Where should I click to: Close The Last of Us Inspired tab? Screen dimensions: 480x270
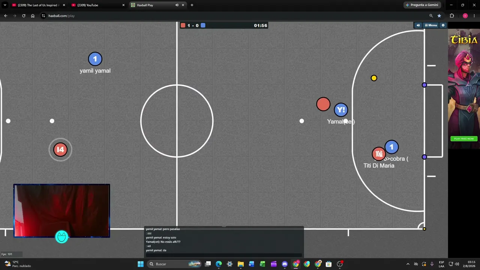[x=64, y=5]
